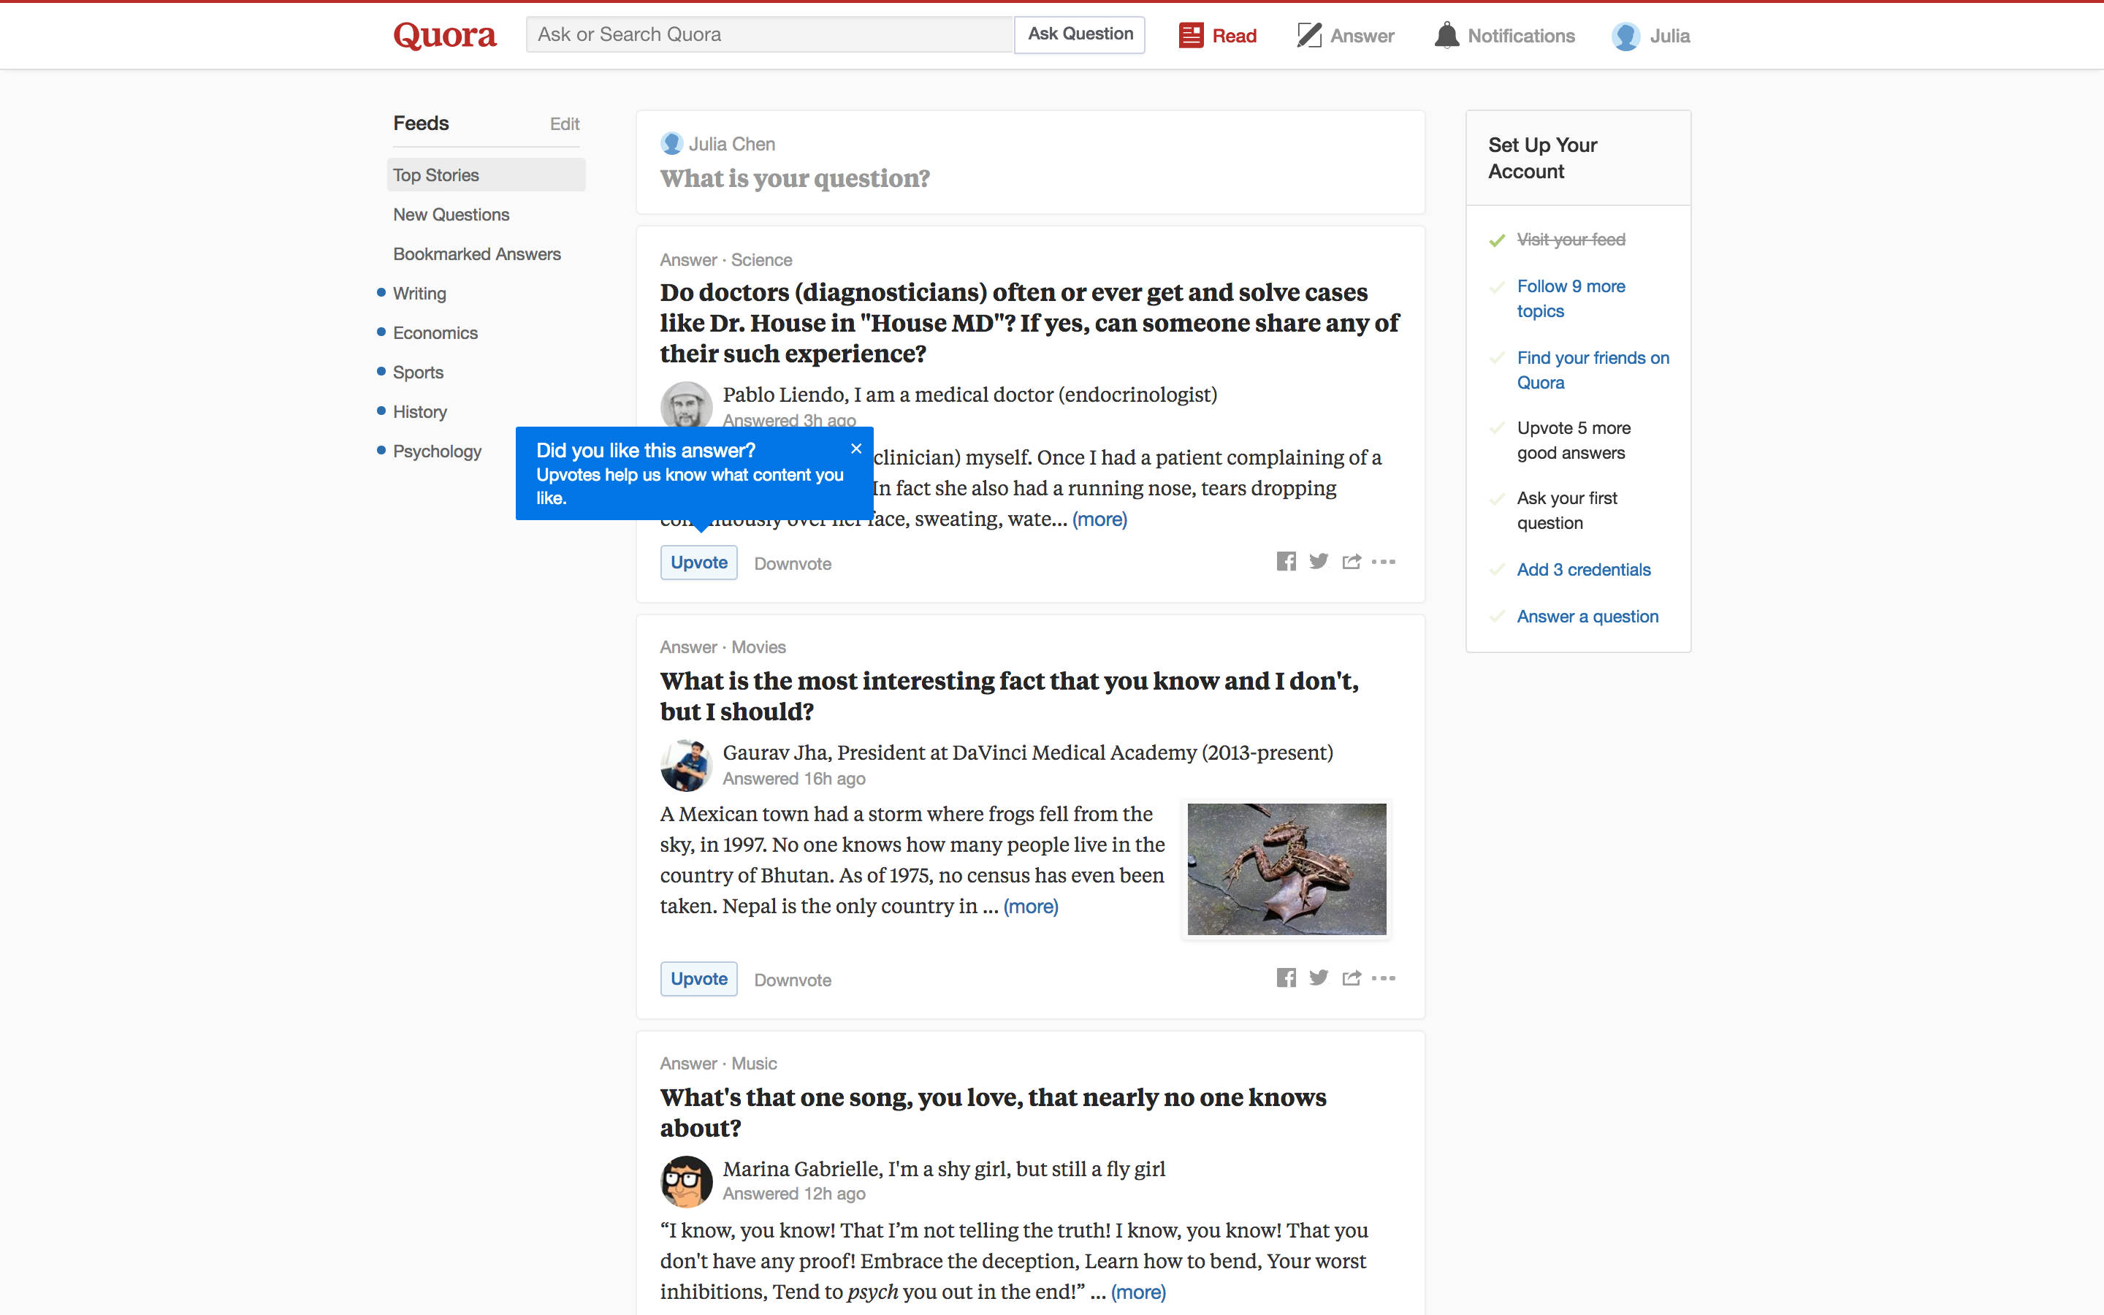The height and width of the screenshot is (1315, 2104).
Task: Click the Ask or Search Quora field
Action: pos(769,35)
